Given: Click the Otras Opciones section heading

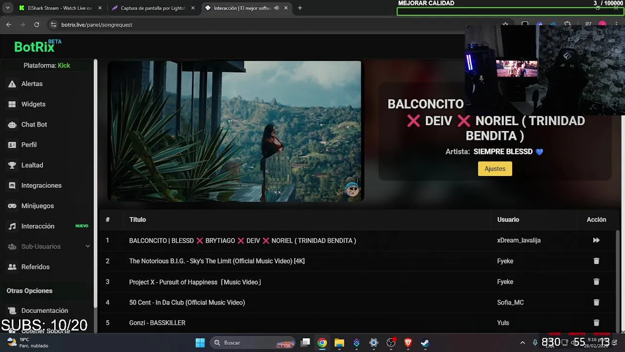Looking at the screenshot, I should (29, 290).
